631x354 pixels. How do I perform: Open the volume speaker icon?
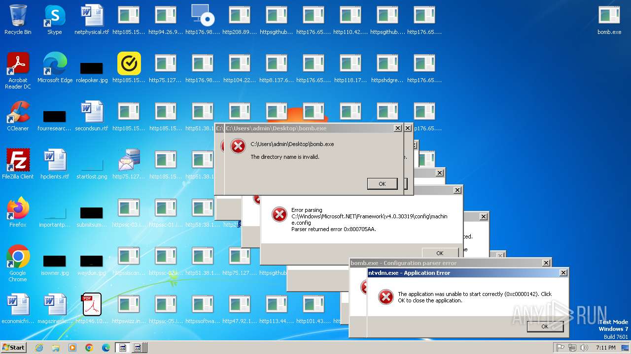pyautogui.click(x=584, y=348)
